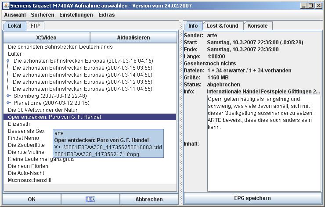Screen dimensions: 325x207
Task: Expand the Planet Erde (2007-03-12 20.15) node
Action: pos(9,103)
